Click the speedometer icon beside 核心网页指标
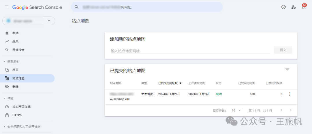 [7, 107]
